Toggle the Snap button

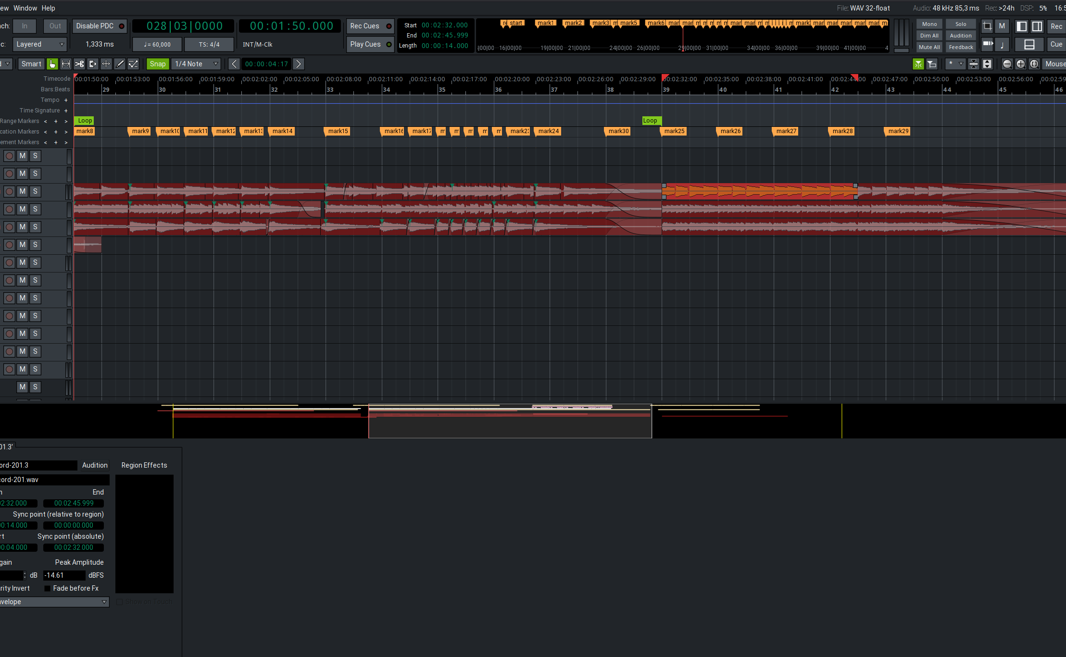pos(157,64)
